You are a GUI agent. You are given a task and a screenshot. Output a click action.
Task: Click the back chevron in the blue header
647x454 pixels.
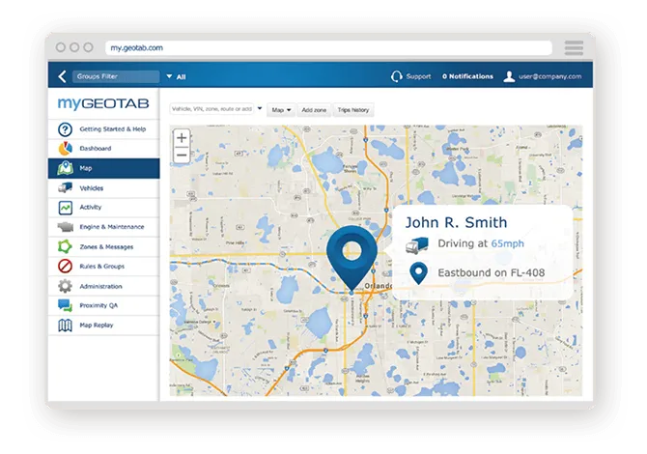(63, 76)
